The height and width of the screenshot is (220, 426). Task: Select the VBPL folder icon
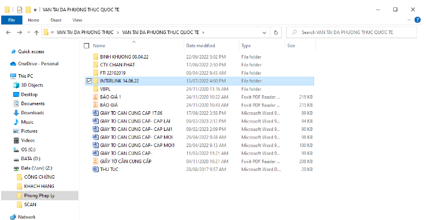pyautogui.click(x=95, y=89)
